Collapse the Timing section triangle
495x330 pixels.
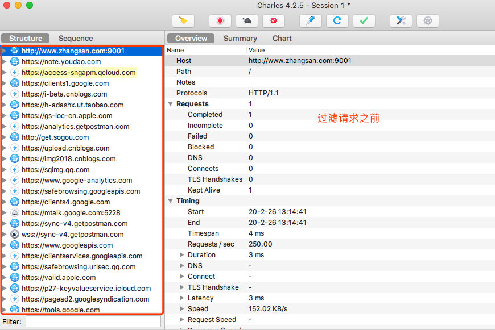tap(171, 200)
